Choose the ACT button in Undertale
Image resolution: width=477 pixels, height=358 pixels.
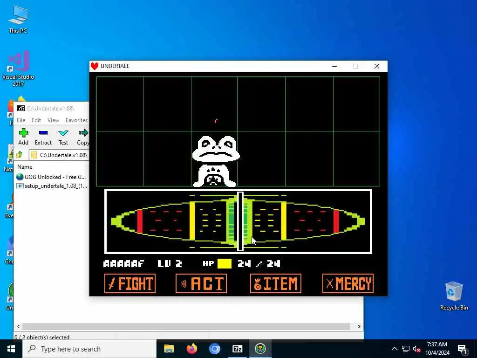(201, 283)
